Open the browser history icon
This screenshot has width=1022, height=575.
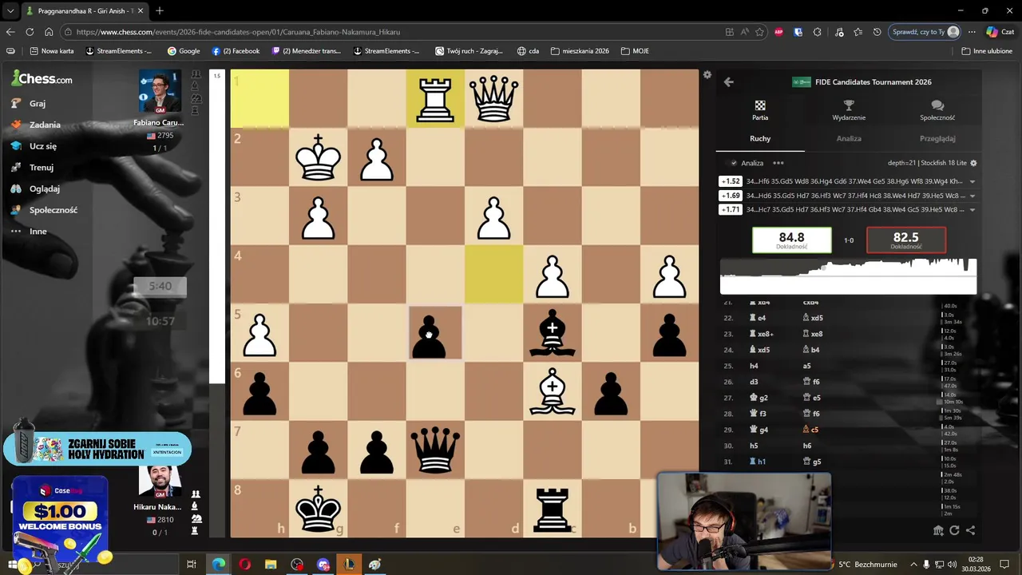pos(877,32)
